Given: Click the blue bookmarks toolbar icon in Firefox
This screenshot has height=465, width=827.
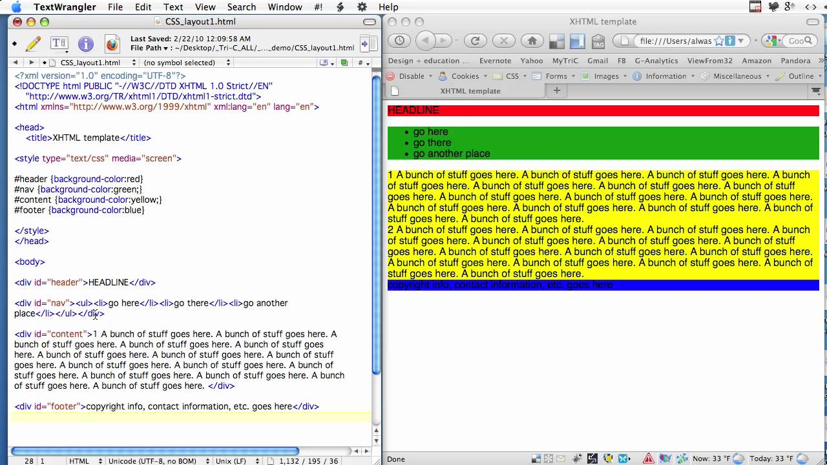Looking at the screenshot, I should tap(577, 41).
